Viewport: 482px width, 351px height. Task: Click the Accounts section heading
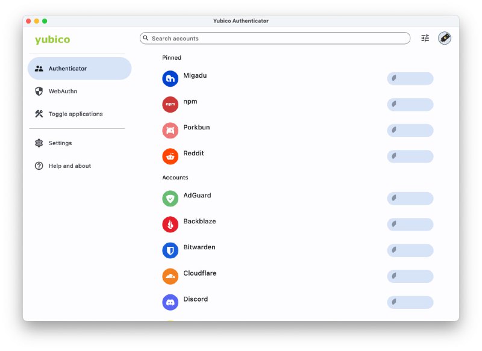[175, 178]
